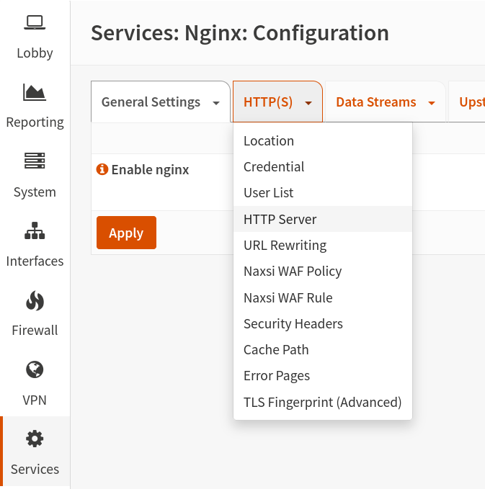Open HTTP Server menu entry

(x=323, y=219)
